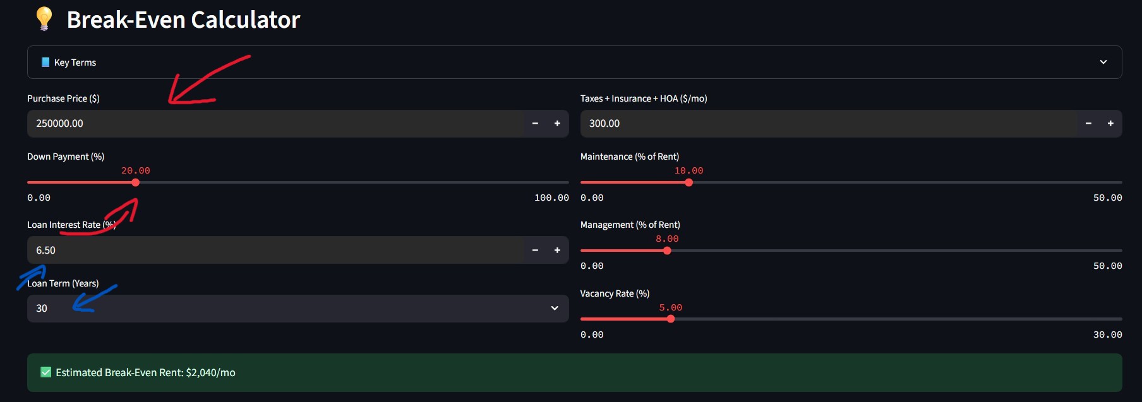
Task: Decrease Taxes + Insurance + HOA value
Action: point(1088,124)
